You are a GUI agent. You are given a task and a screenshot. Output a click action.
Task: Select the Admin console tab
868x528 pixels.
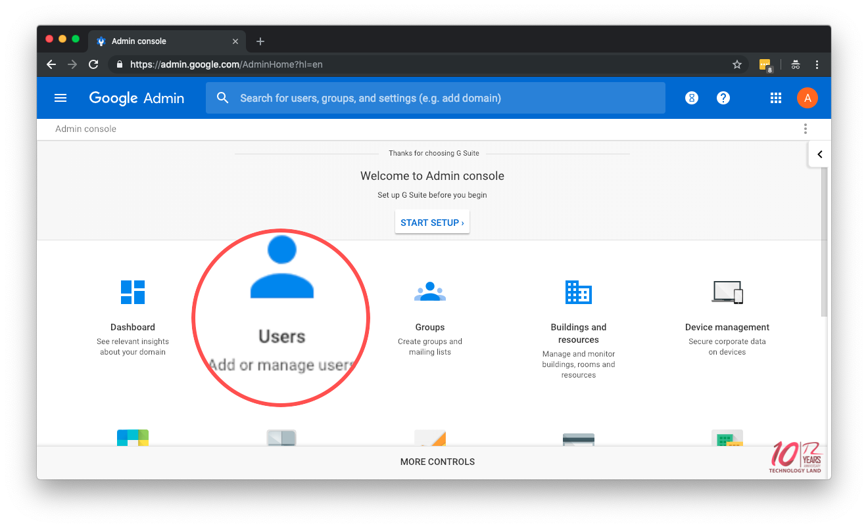tap(167, 41)
